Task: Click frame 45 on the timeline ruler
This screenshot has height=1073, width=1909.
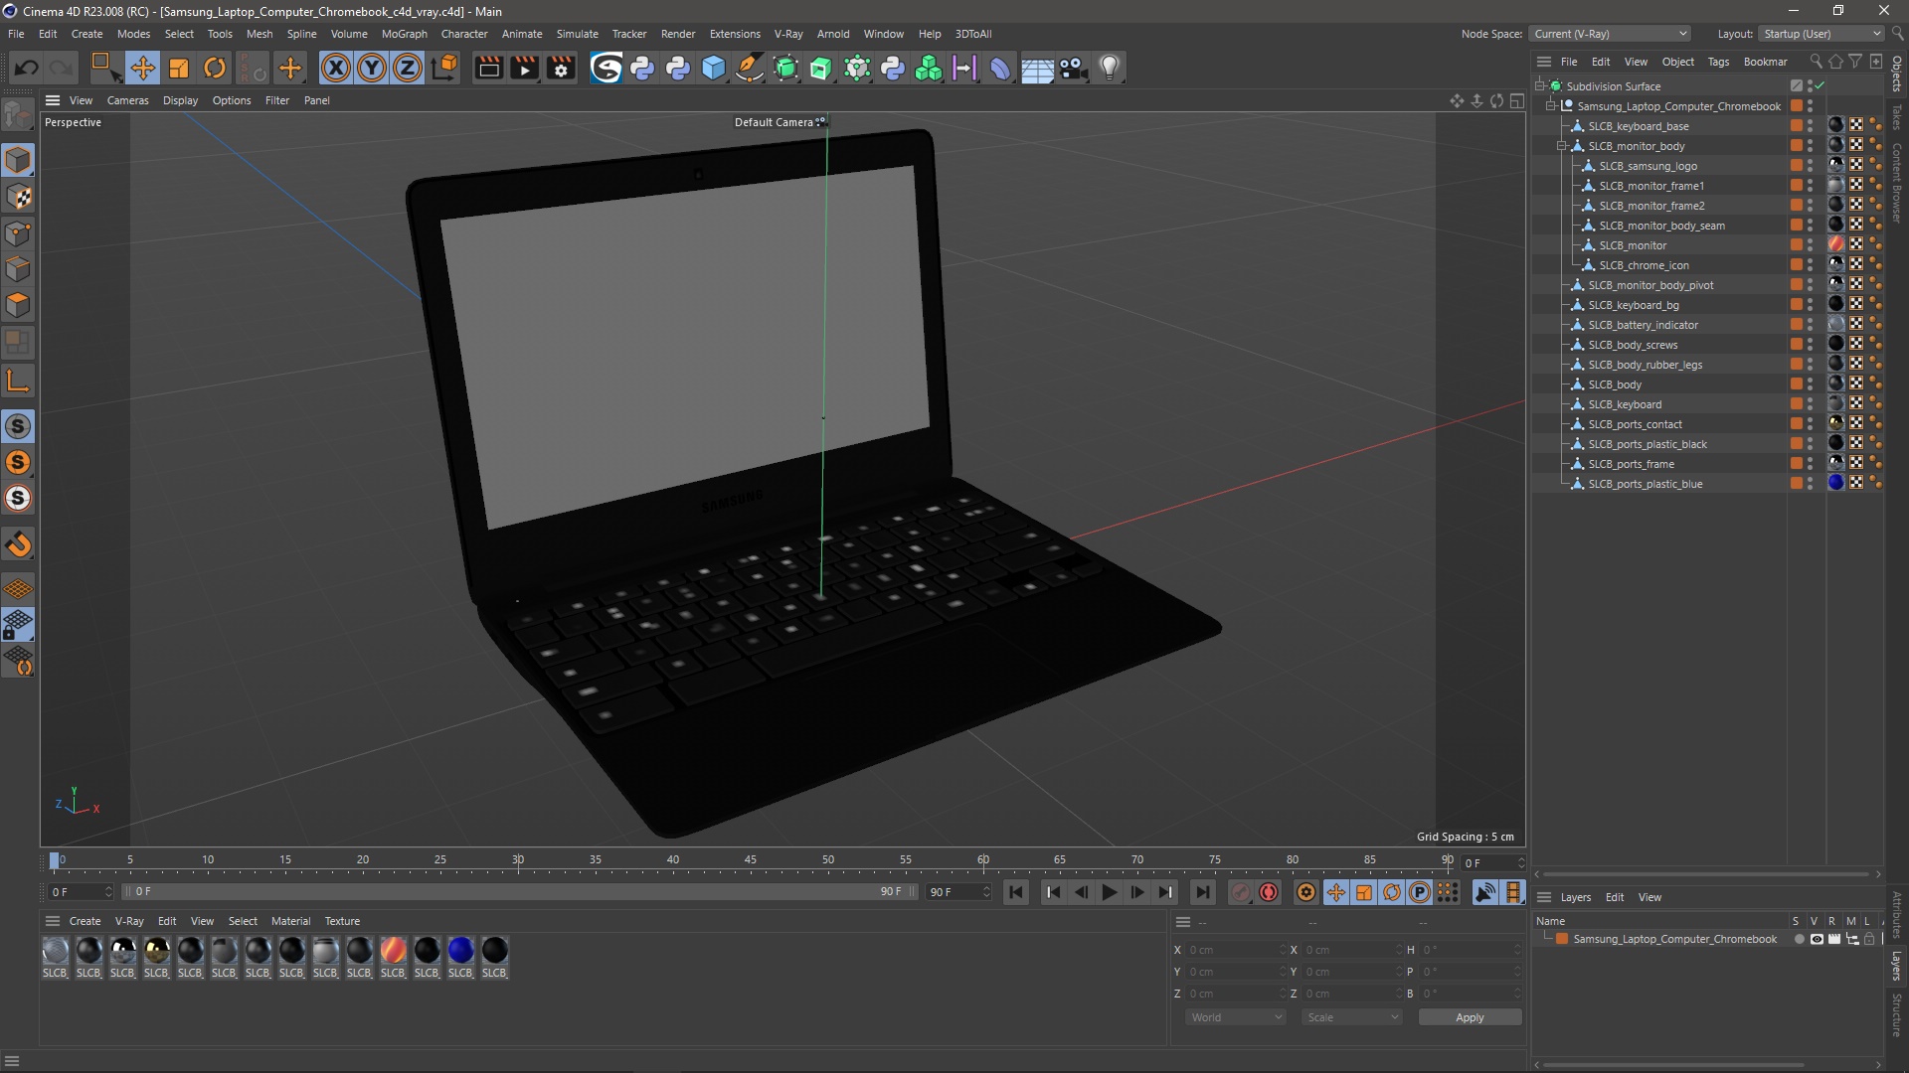Action: (x=750, y=859)
